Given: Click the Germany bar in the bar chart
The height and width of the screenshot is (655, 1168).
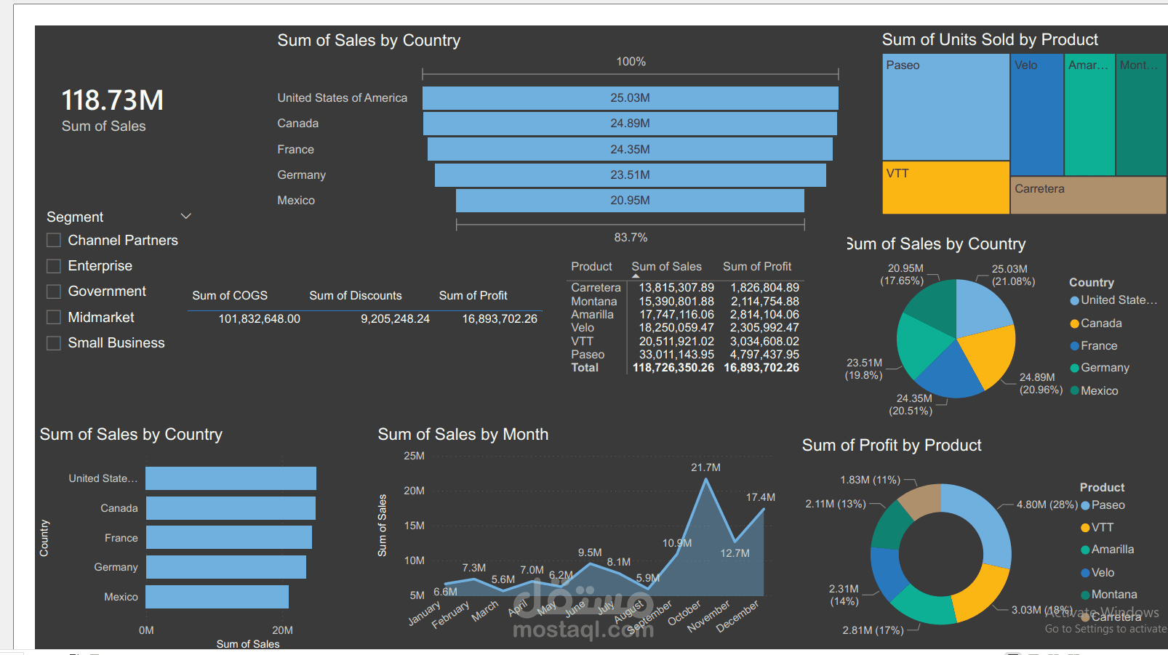Looking at the screenshot, I should tap(225, 567).
